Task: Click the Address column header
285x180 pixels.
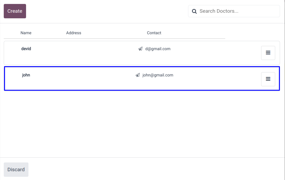Action: click(74, 33)
